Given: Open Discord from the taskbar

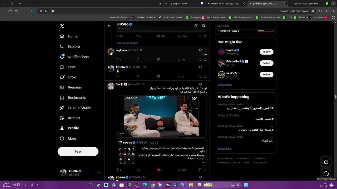Looking at the screenshot, I should point(160,185).
